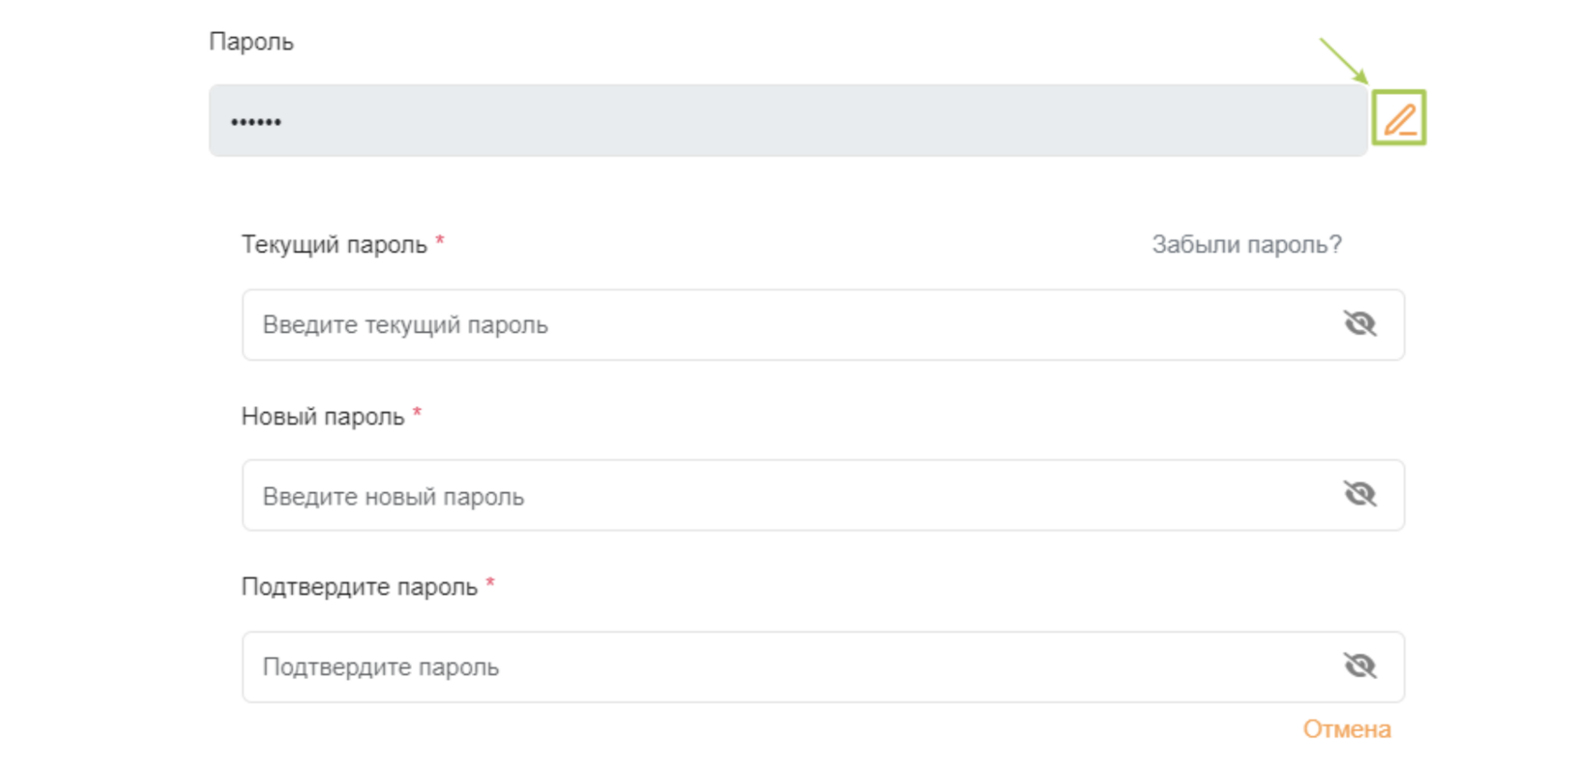
Task: Click into the 'Подтвердите пароль' input field
Action: 823,667
